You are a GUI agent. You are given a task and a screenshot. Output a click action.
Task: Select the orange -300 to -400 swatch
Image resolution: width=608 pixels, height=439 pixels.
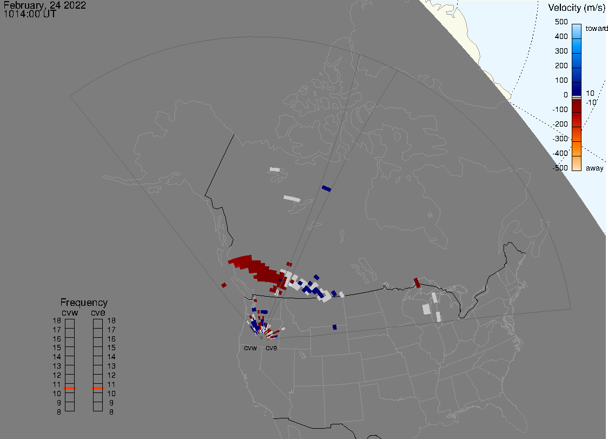point(577,149)
